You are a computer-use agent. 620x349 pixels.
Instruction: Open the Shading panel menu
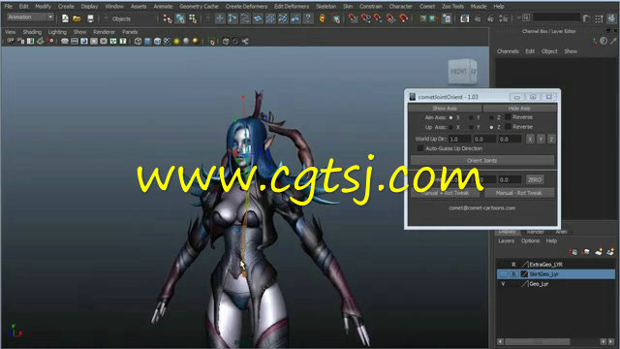[32, 32]
